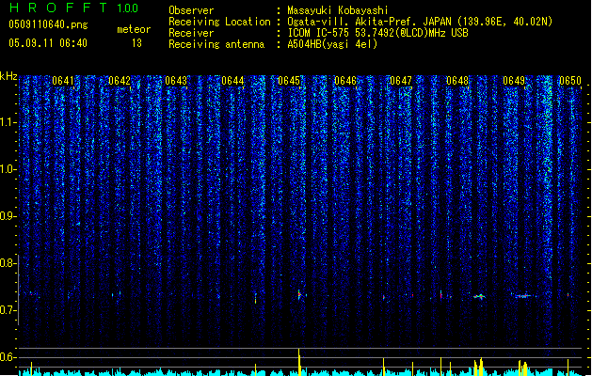
Task: Click the 'Observer' field label
Action: point(191,10)
